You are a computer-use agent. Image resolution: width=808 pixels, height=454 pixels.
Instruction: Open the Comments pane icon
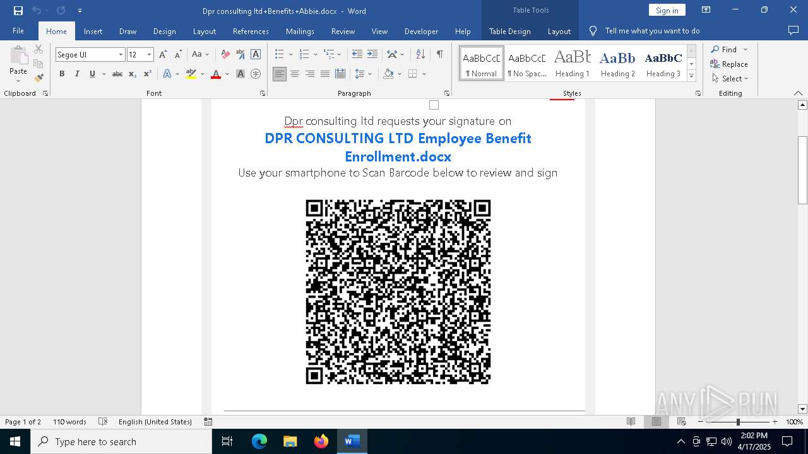[793, 31]
